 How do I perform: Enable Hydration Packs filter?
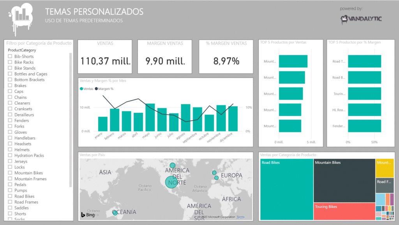pyautogui.click(x=10, y=155)
